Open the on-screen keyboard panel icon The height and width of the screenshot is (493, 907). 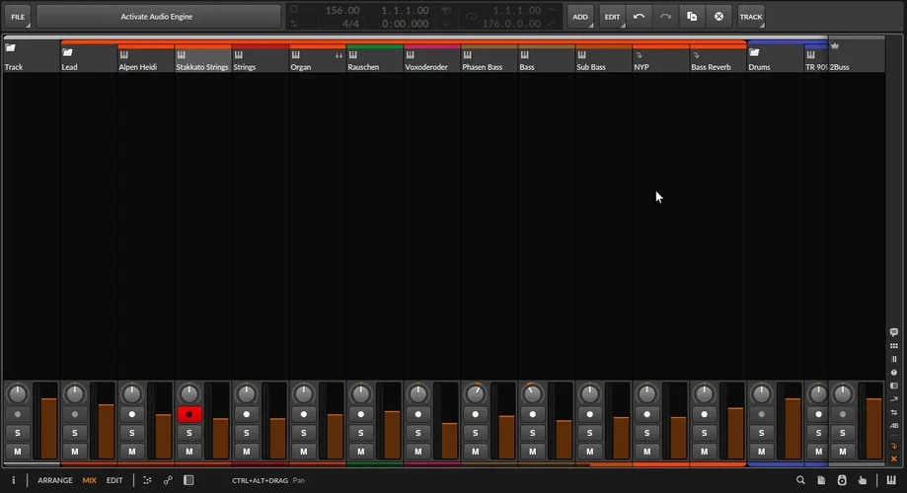(x=892, y=480)
